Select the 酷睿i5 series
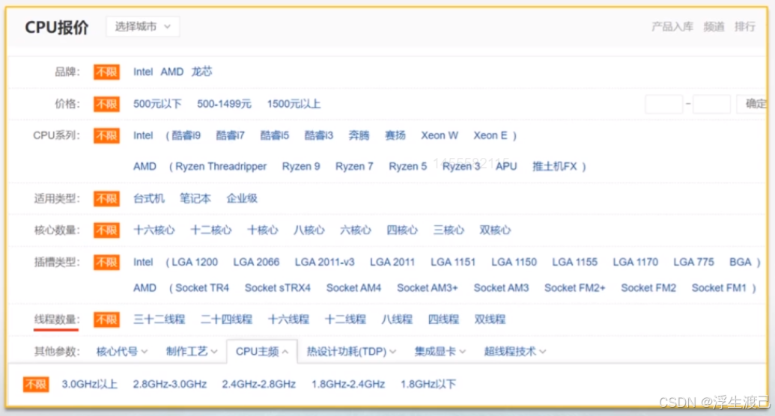The height and width of the screenshot is (416, 775). click(274, 135)
